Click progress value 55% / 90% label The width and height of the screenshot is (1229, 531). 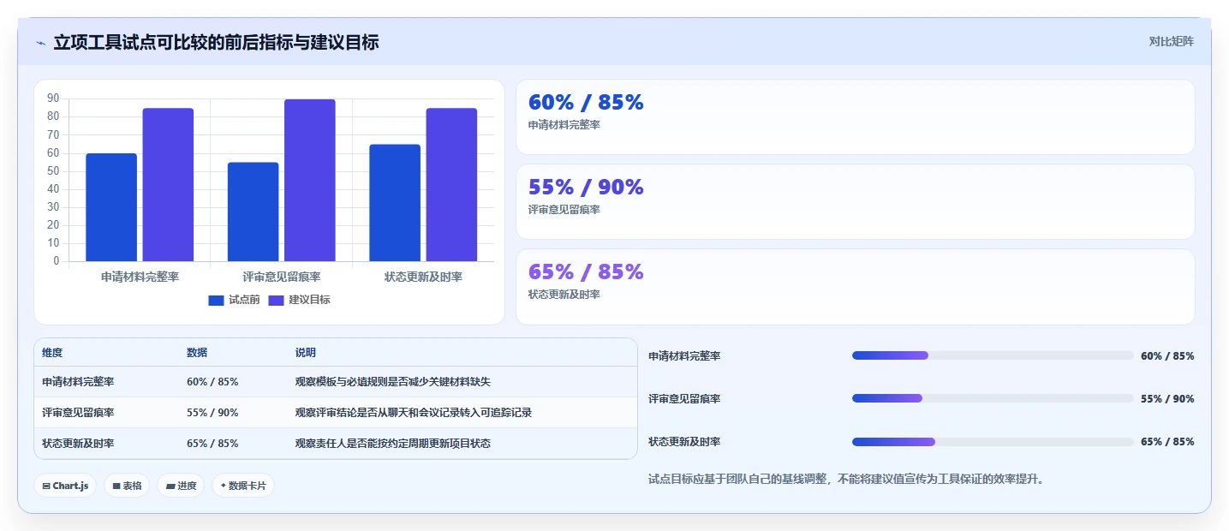click(1167, 399)
